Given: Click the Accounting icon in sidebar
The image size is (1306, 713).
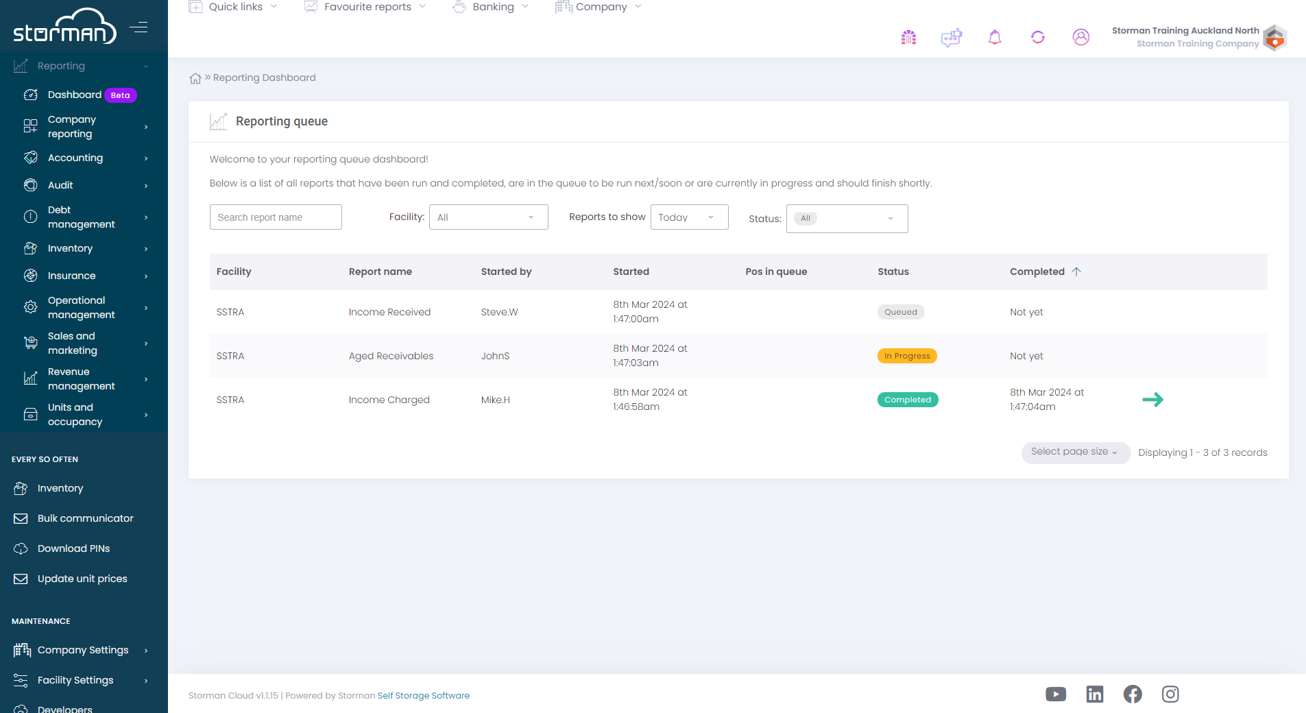Looking at the screenshot, I should coord(31,158).
